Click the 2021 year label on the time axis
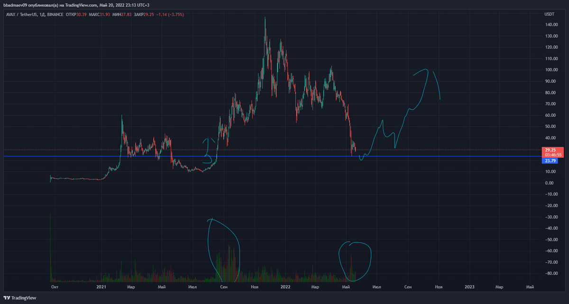This screenshot has height=304, width=569. 101,287
